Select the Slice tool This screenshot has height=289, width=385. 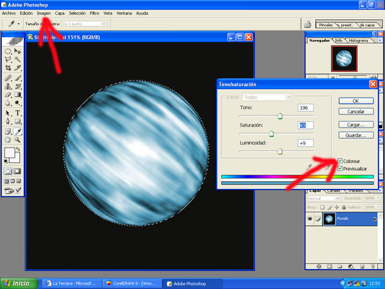17,67
